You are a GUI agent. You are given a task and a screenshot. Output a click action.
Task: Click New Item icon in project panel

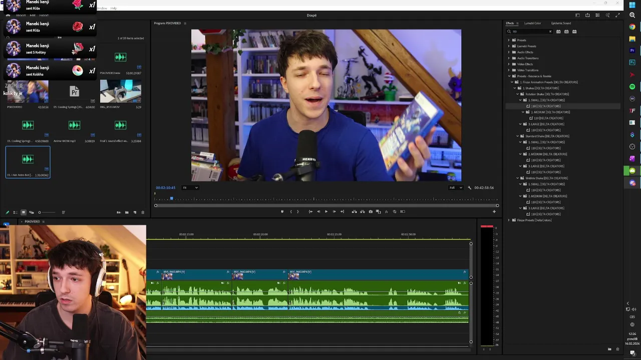coord(135,212)
